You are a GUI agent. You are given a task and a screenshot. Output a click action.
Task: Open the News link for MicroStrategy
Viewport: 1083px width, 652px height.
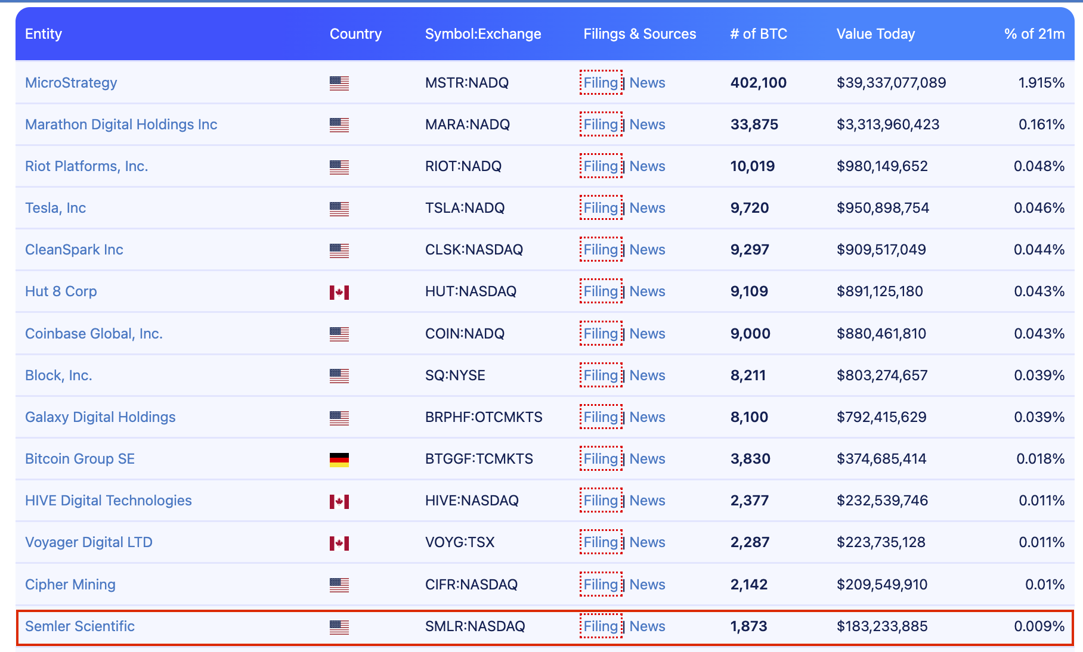[647, 83]
